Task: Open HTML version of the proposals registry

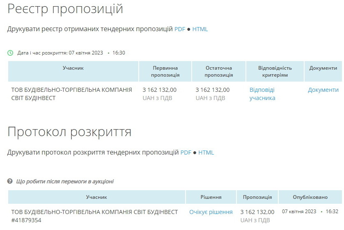Action: 200,29
